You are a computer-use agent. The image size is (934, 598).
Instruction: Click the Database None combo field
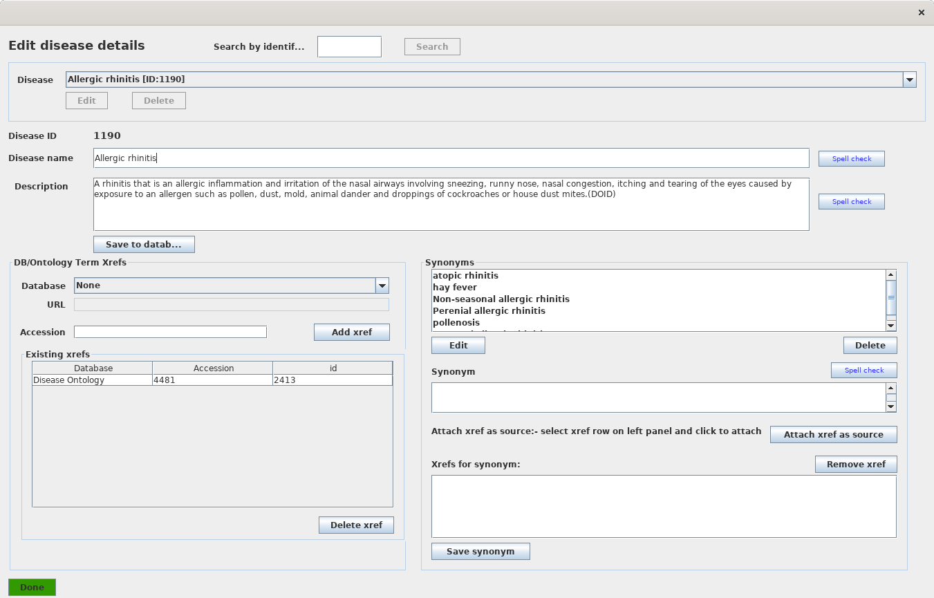pos(232,286)
